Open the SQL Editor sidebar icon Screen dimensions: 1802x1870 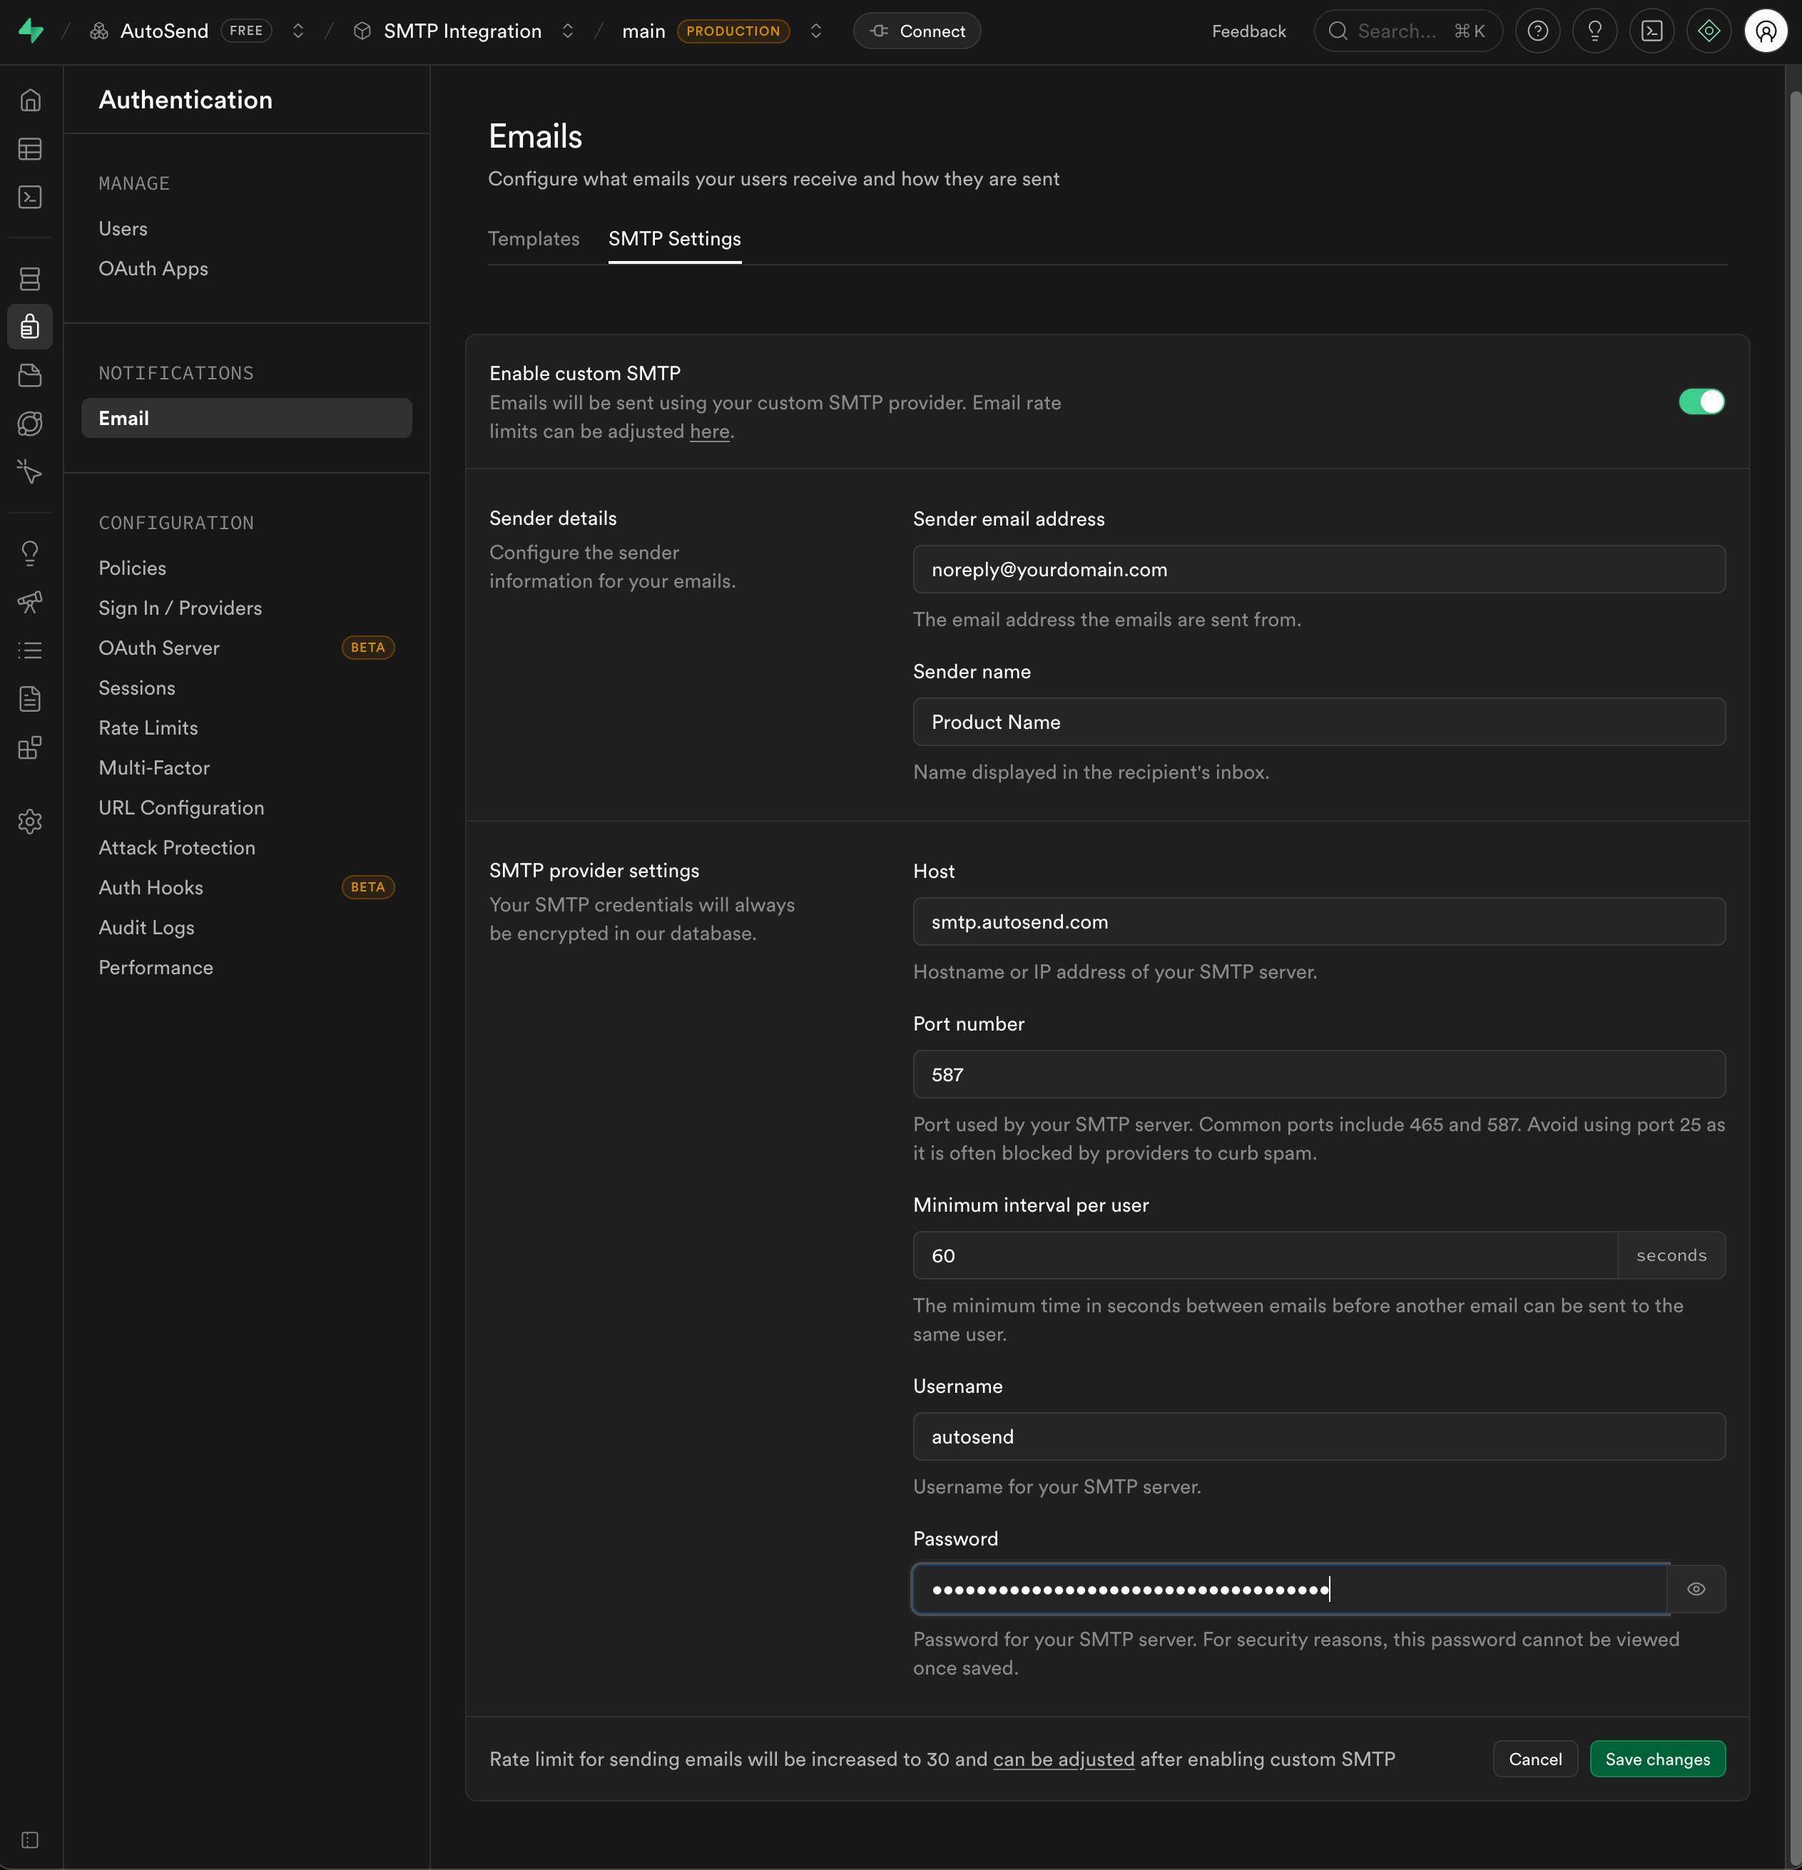[x=29, y=198]
